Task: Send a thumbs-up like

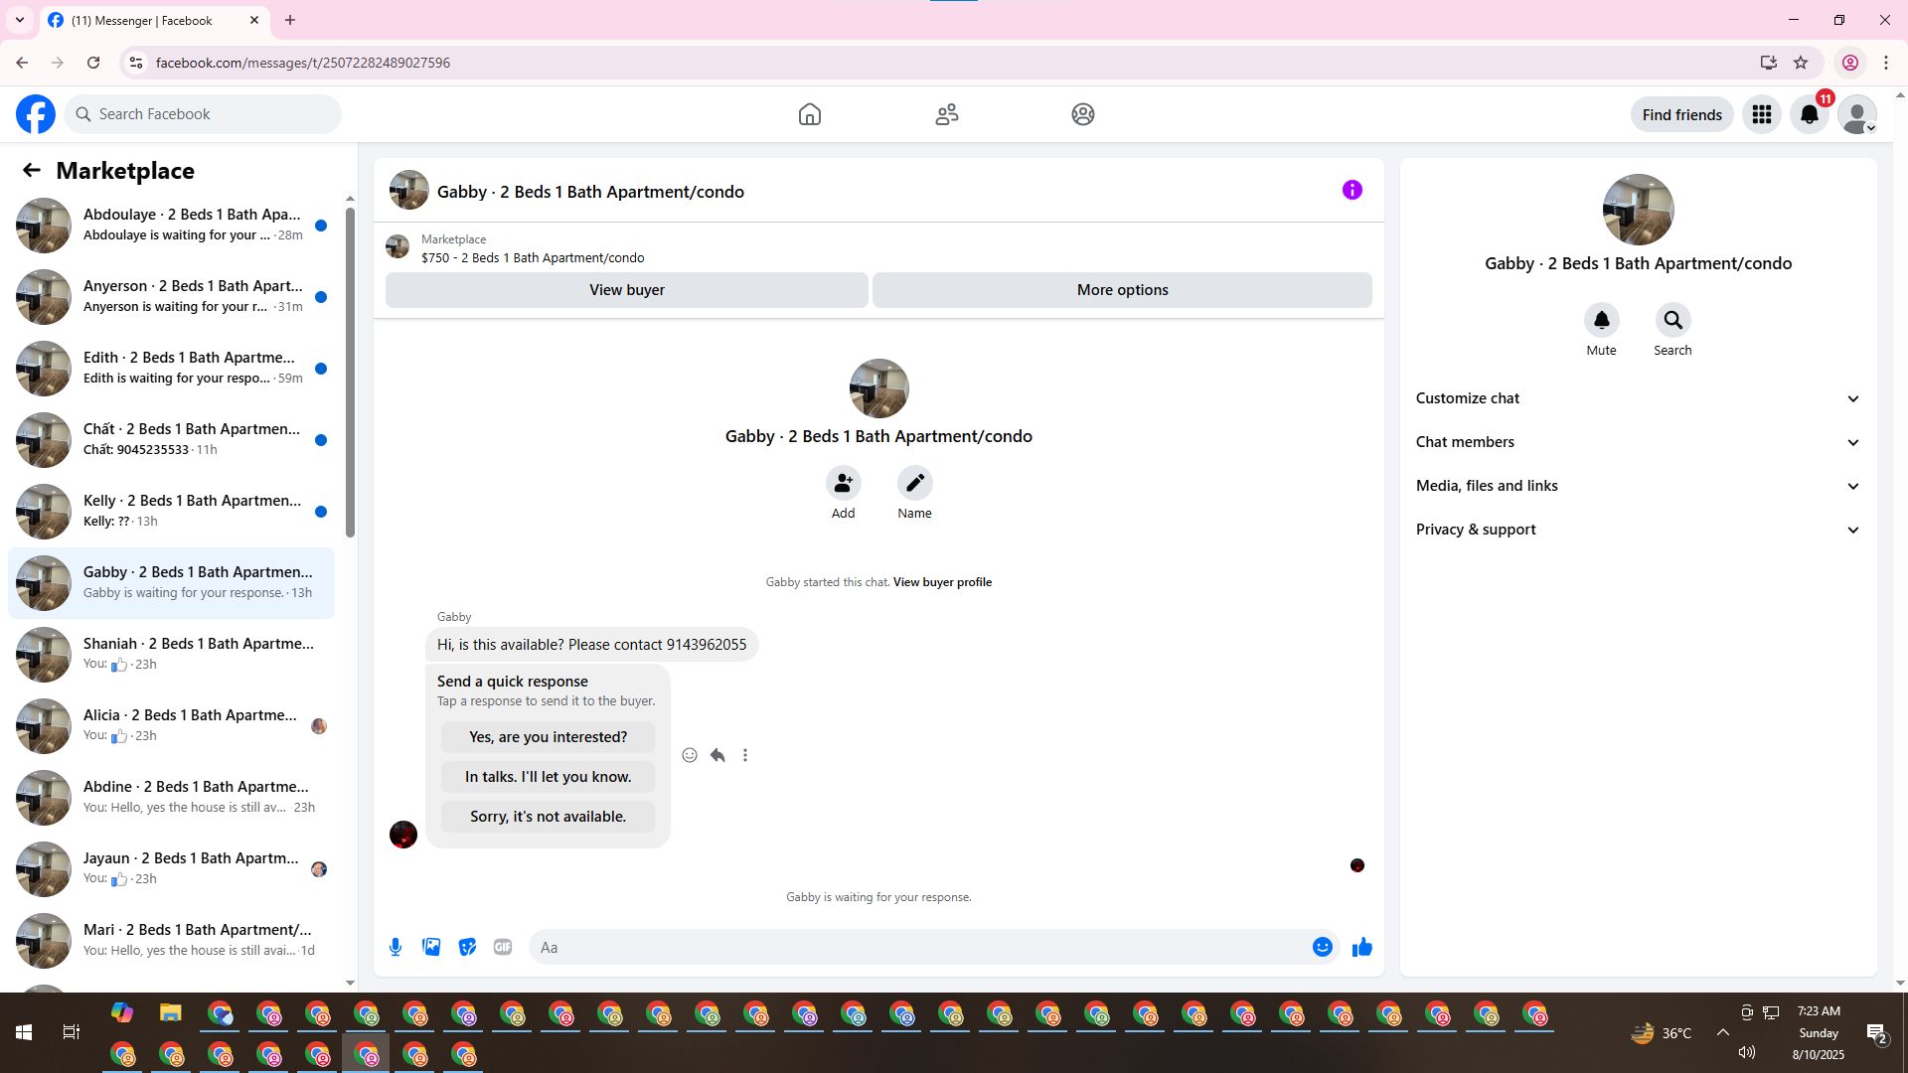Action: coord(1361,947)
